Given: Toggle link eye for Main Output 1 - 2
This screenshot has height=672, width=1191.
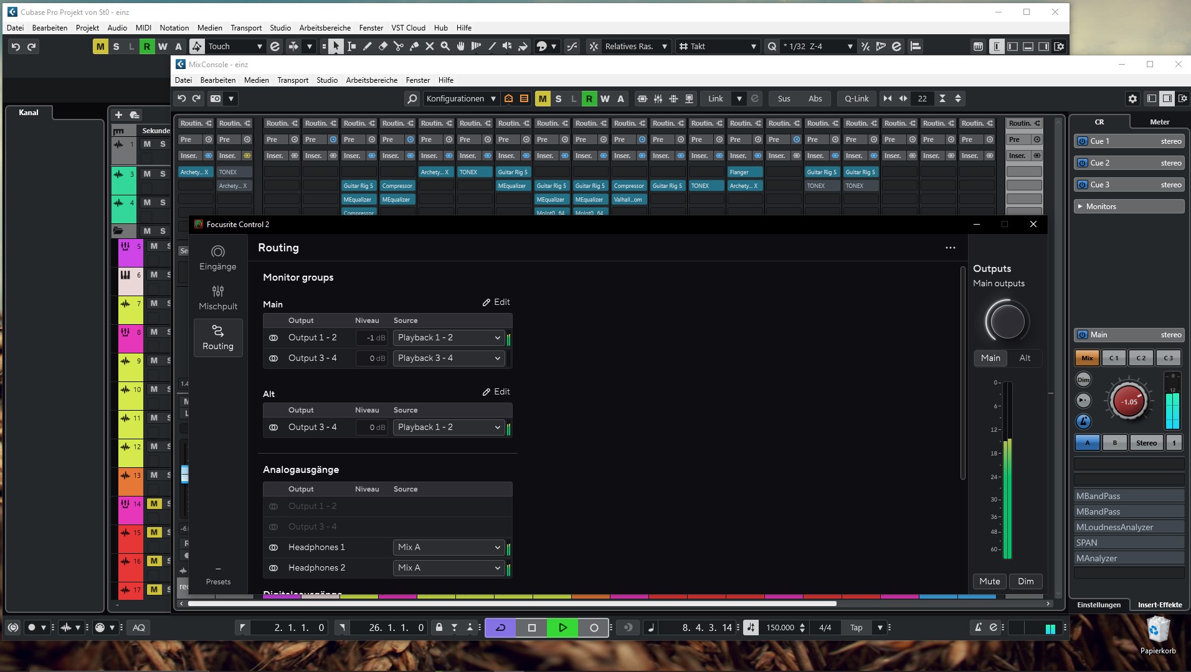Looking at the screenshot, I should [x=273, y=338].
